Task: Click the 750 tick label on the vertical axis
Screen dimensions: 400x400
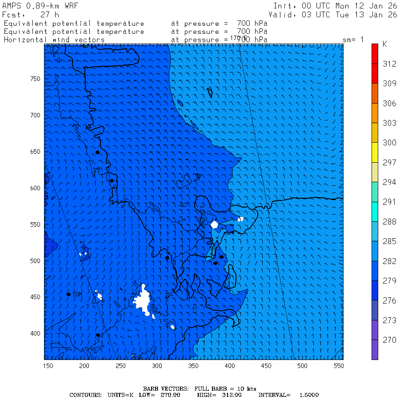Action: pyautogui.click(x=35, y=79)
